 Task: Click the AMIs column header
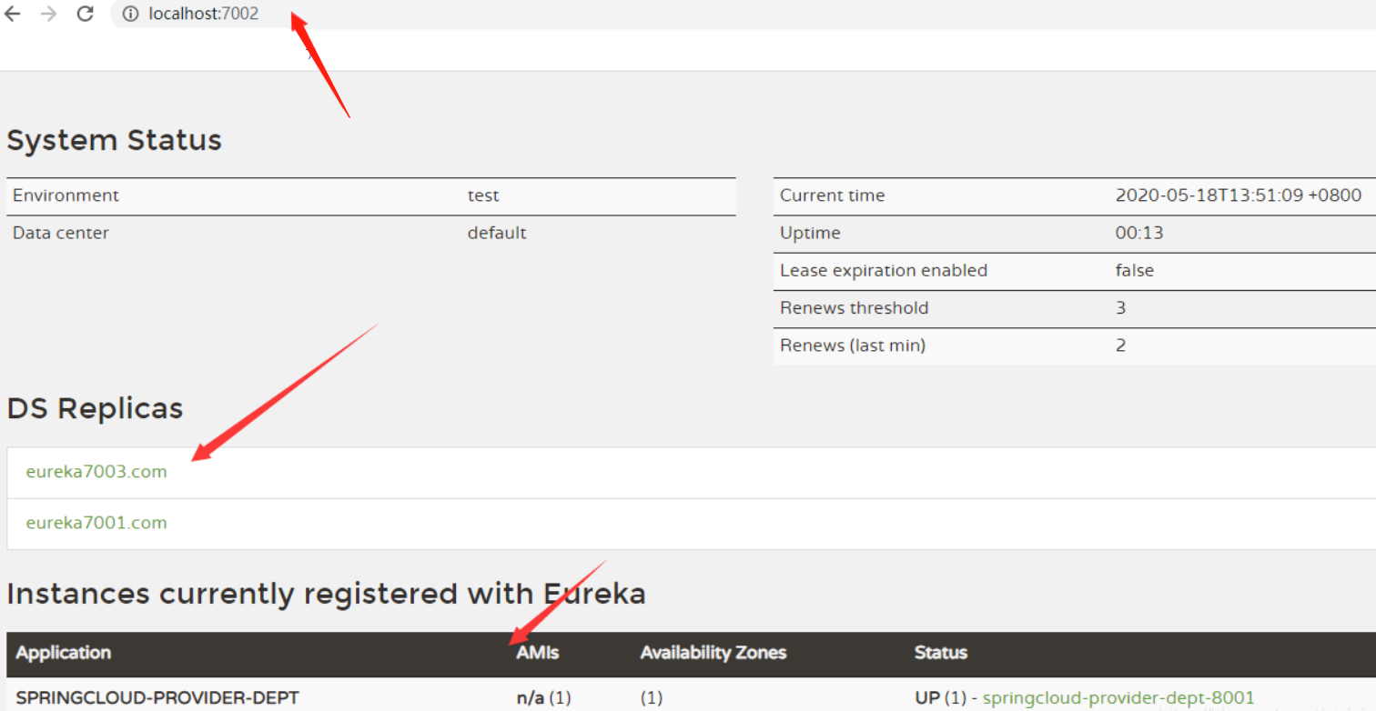point(538,653)
